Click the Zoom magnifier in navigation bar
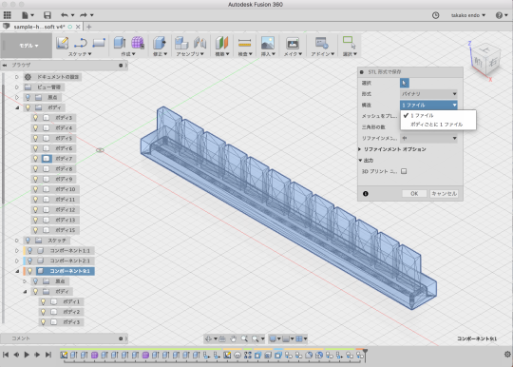This screenshot has width=513, height=367. (x=244, y=338)
